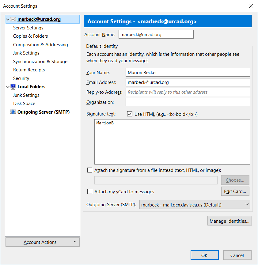Click the Manage Identities button
Image resolution: width=258 pixels, height=265 pixels.
[230, 221]
